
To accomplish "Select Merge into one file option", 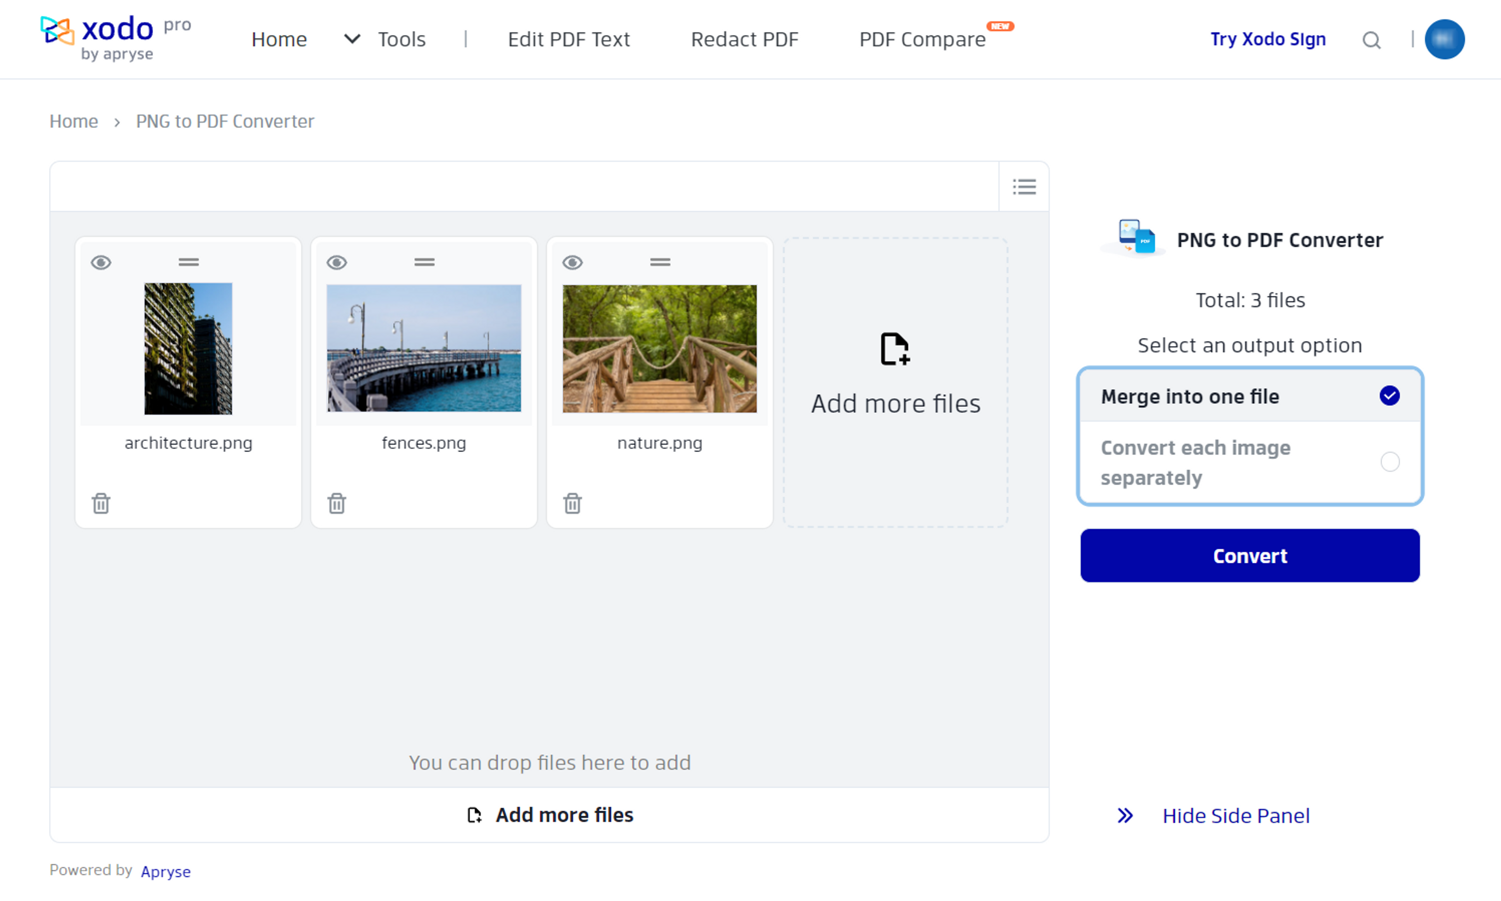I will click(1250, 396).
